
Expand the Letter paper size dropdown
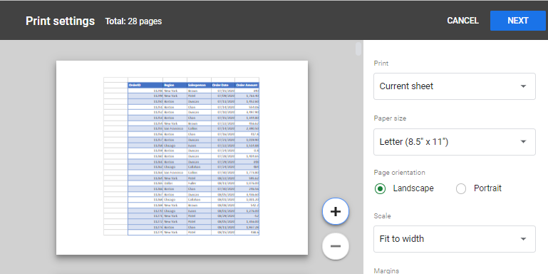tap(455, 142)
